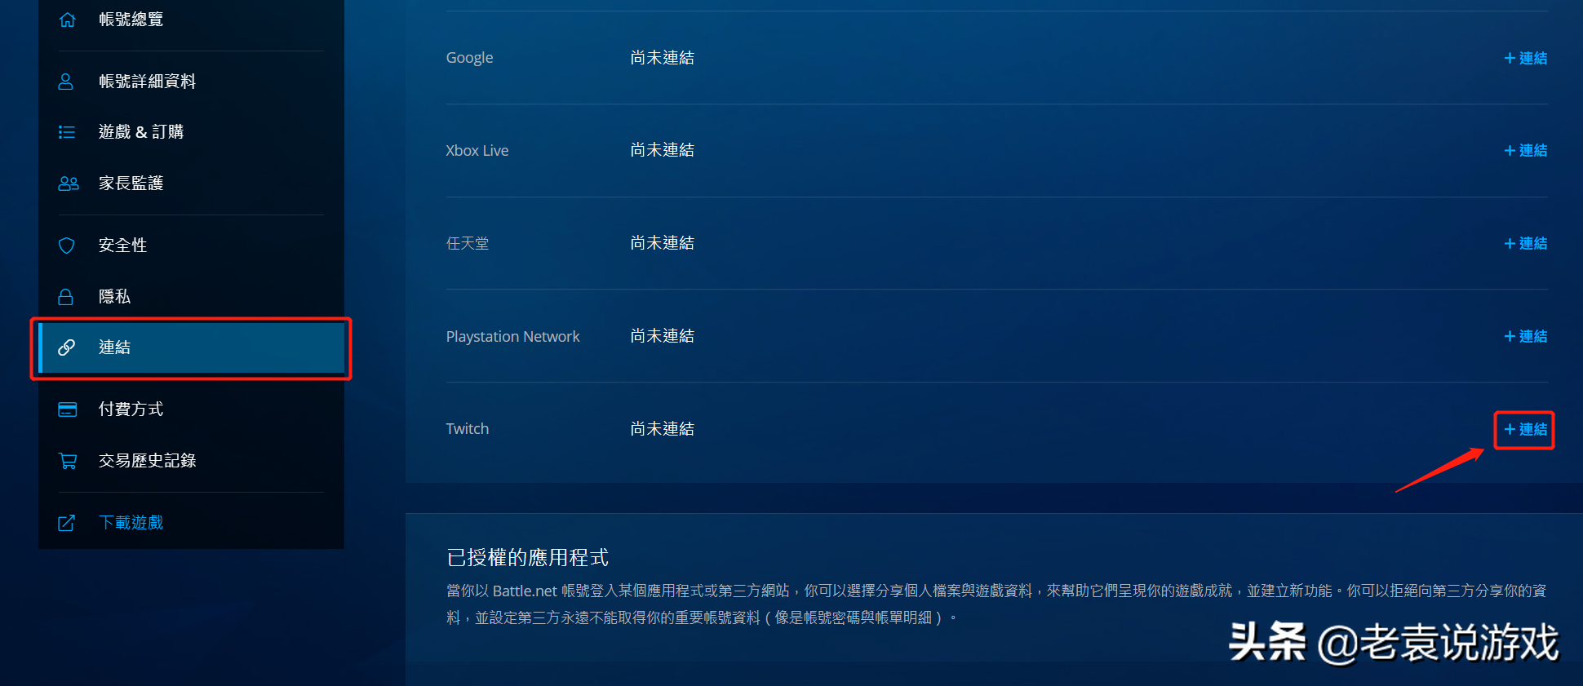The width and height of the screenshot is (1583, 686).
Task: Open 交易歷史記錄 menu item
Action: [x=147, y=461]
